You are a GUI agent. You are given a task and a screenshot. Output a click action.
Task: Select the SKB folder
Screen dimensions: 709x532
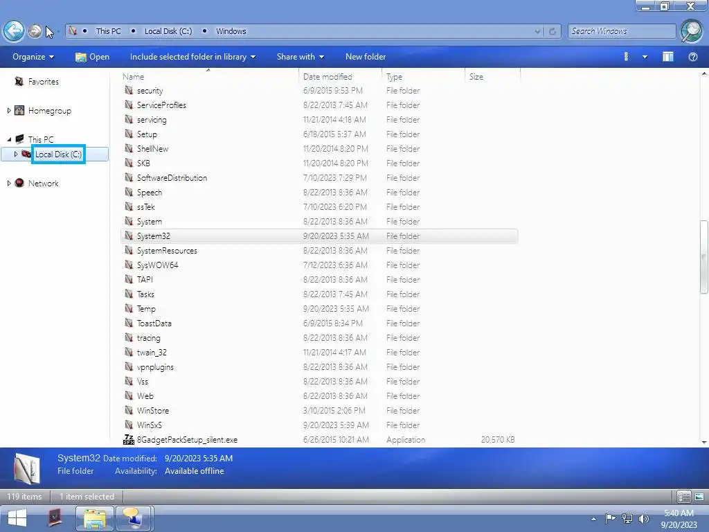[x=143, y=163]
